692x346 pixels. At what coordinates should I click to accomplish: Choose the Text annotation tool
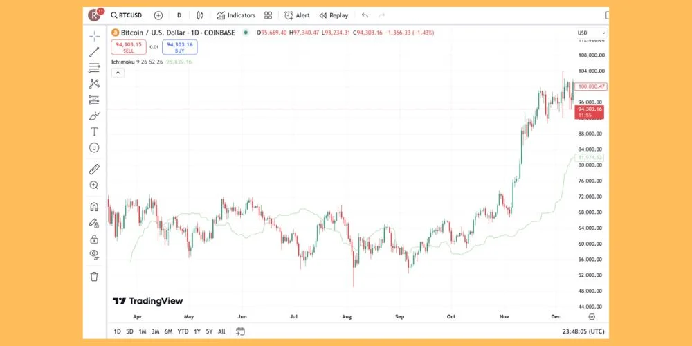coord(94,131)
